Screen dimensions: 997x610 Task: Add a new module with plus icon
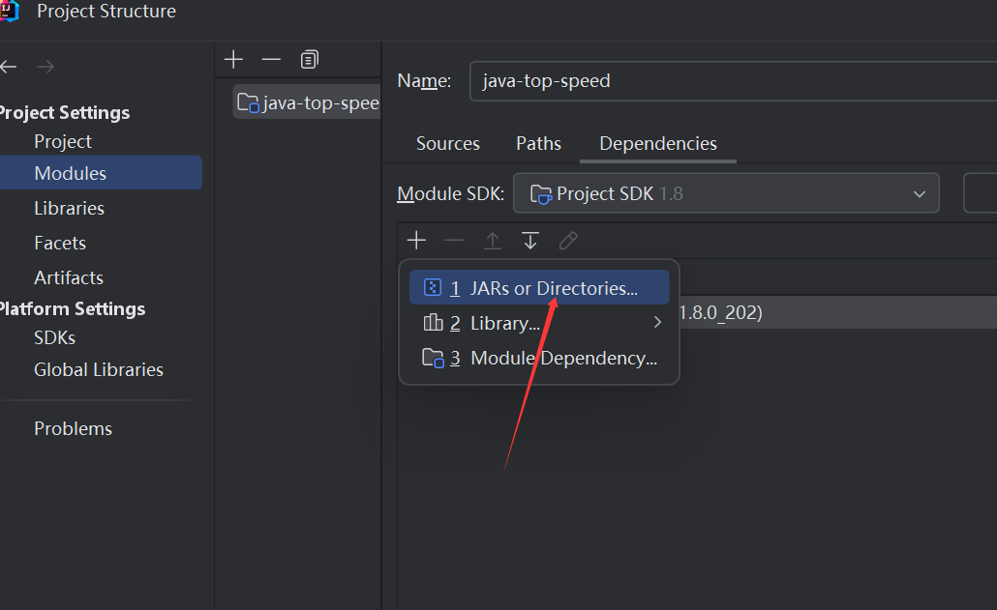tap(233, 60)
